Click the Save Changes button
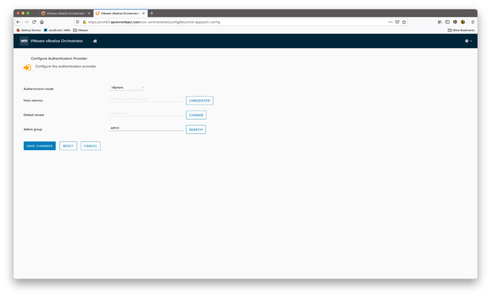The image size is (491, 297). (x=39, y=146)
